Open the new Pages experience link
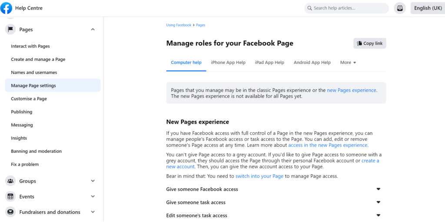This screenshot has width=445, height=222. pos(352,90)
